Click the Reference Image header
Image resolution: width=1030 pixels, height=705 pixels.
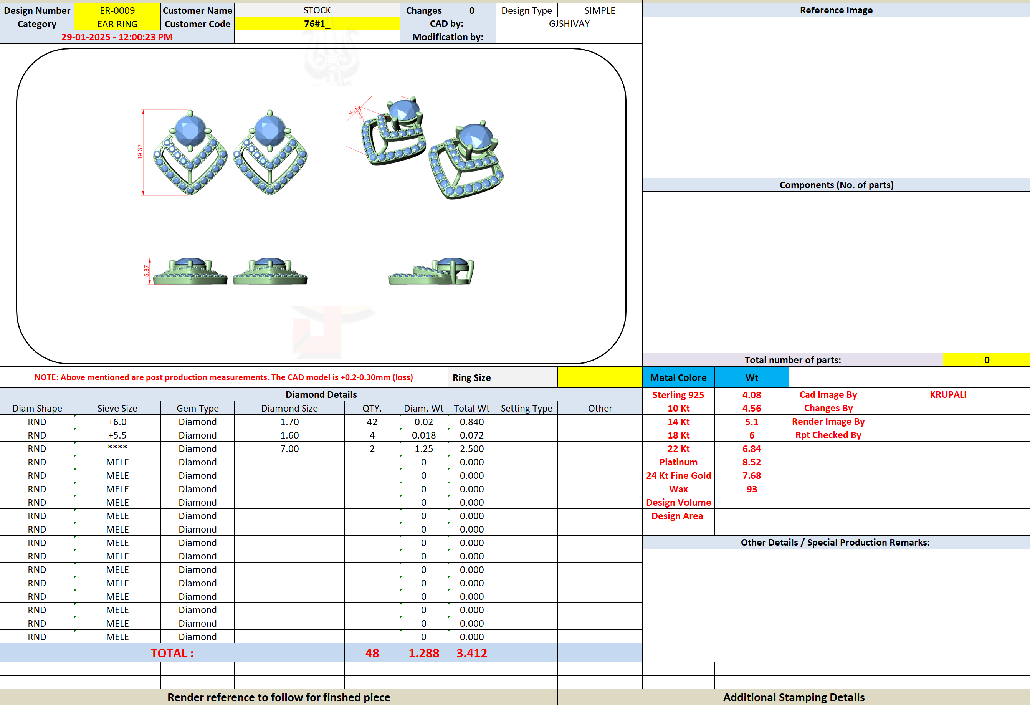[x=836, y=10]
